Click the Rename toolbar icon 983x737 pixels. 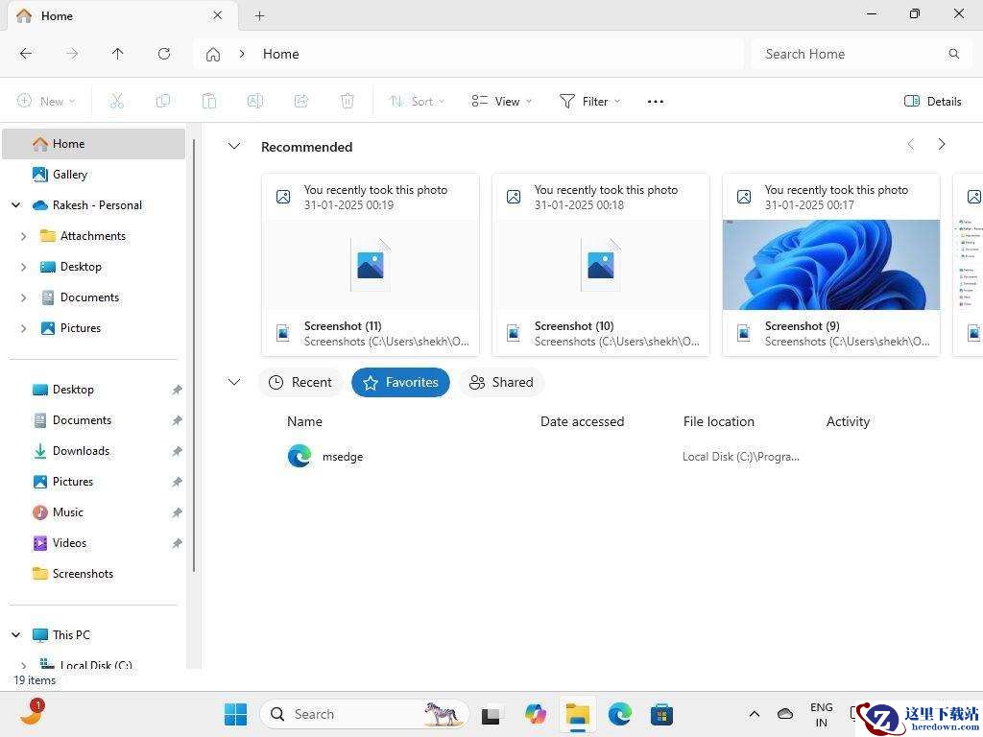(255, 101)
